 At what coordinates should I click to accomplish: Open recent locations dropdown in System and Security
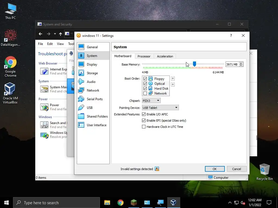click(55, 34)
